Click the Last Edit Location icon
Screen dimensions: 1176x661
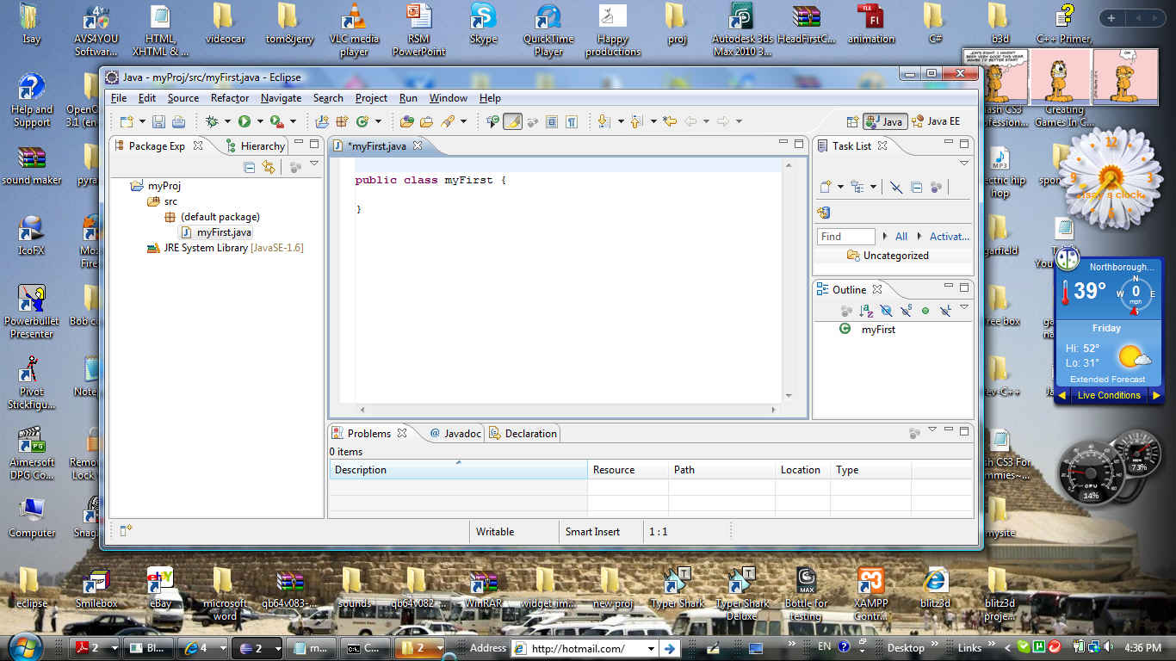click(x=669, y=121)
